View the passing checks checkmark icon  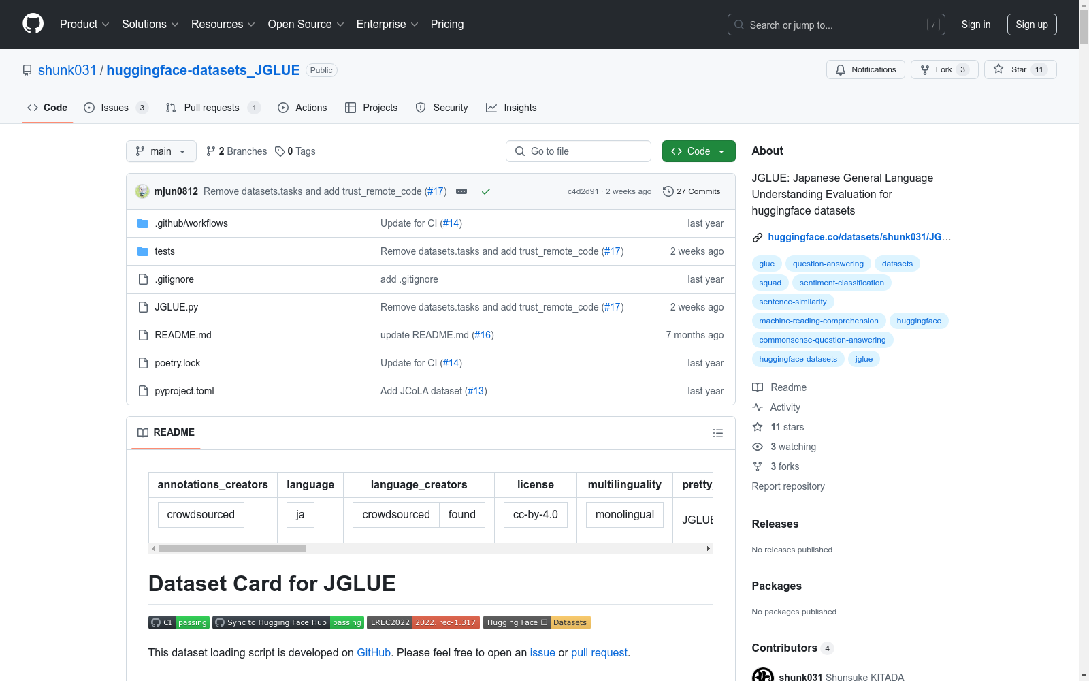point(486,191)
